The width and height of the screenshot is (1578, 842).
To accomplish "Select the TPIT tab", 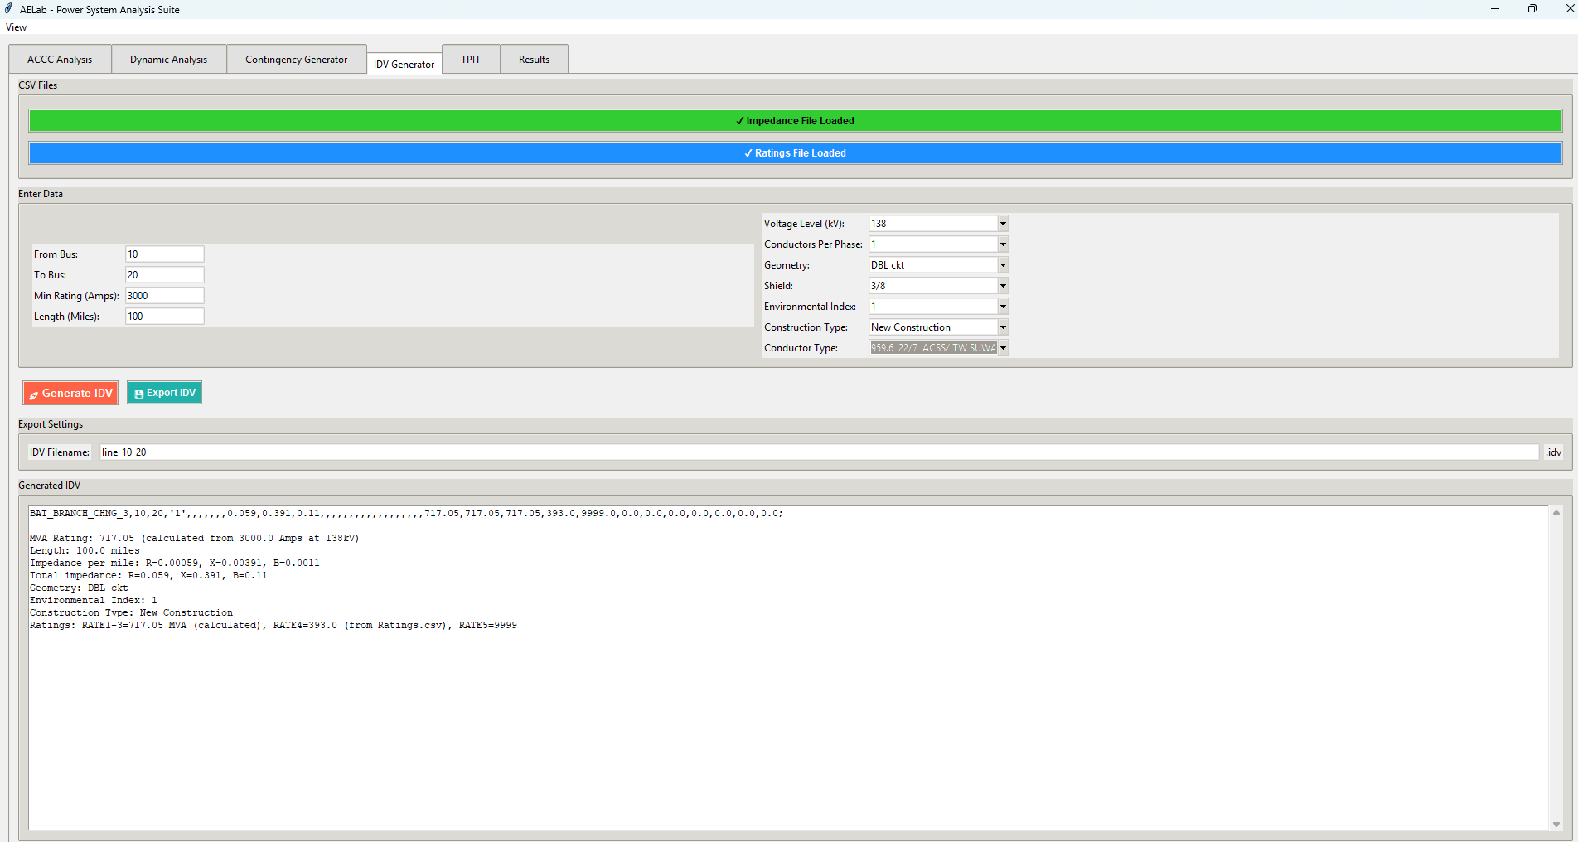I will pyautogui.click(x=471, y=60).
